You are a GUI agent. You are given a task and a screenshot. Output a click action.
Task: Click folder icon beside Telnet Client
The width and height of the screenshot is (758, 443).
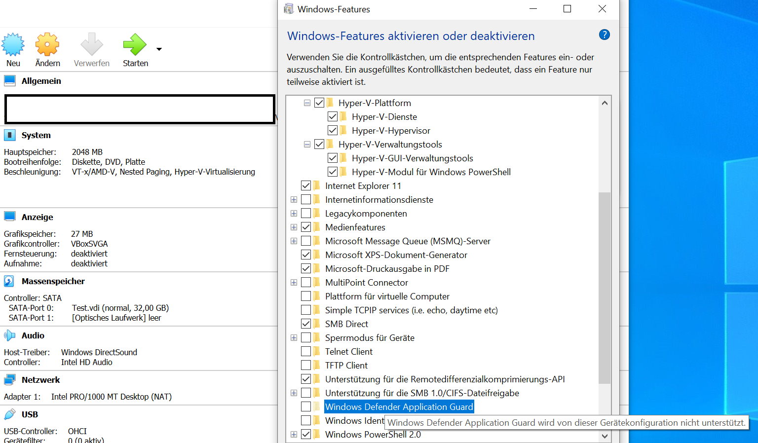coord(316,351)
